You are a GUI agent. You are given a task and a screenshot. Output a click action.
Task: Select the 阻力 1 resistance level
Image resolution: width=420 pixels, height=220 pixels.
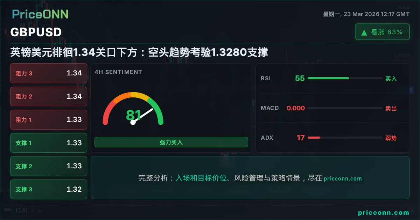49,120
